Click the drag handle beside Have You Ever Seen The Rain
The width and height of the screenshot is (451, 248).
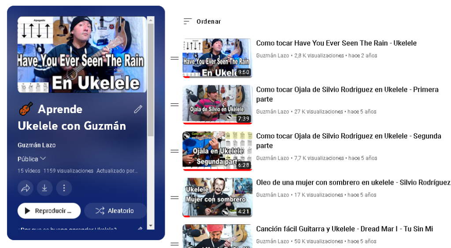click(x=174, y=58)
